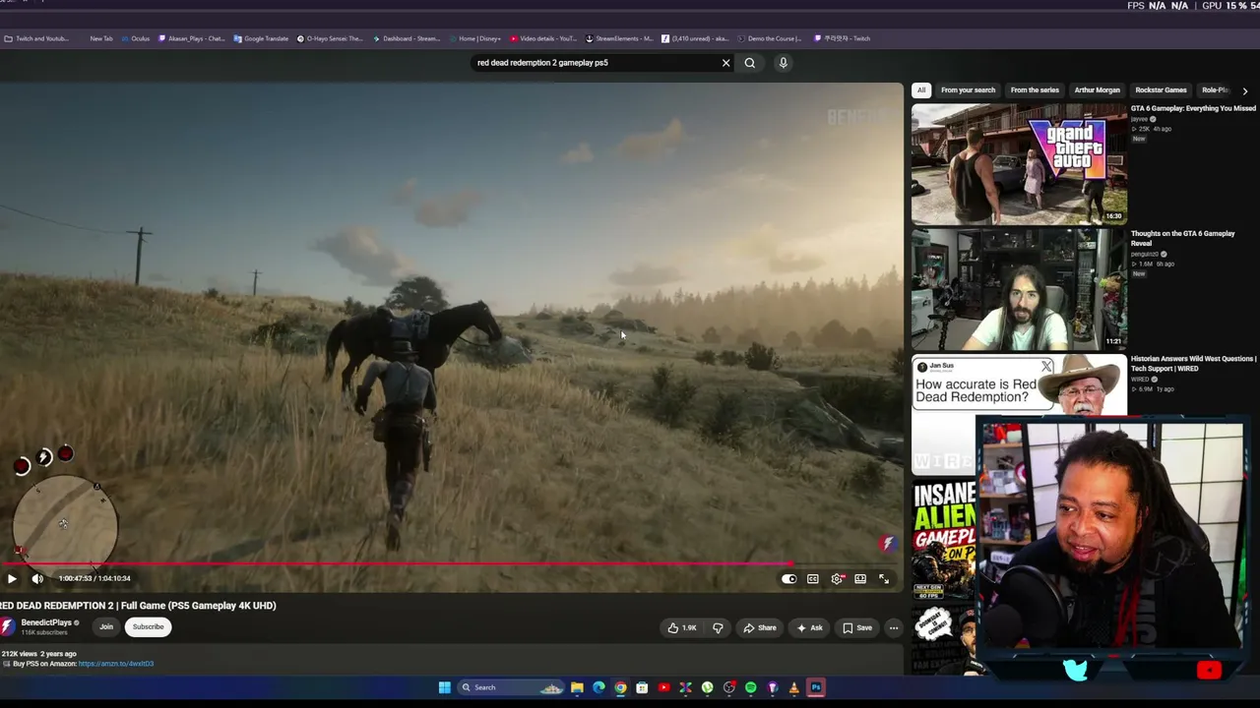Open the Ask button
The width and height of the screenshot is (1260, 708).
point(810,627)
